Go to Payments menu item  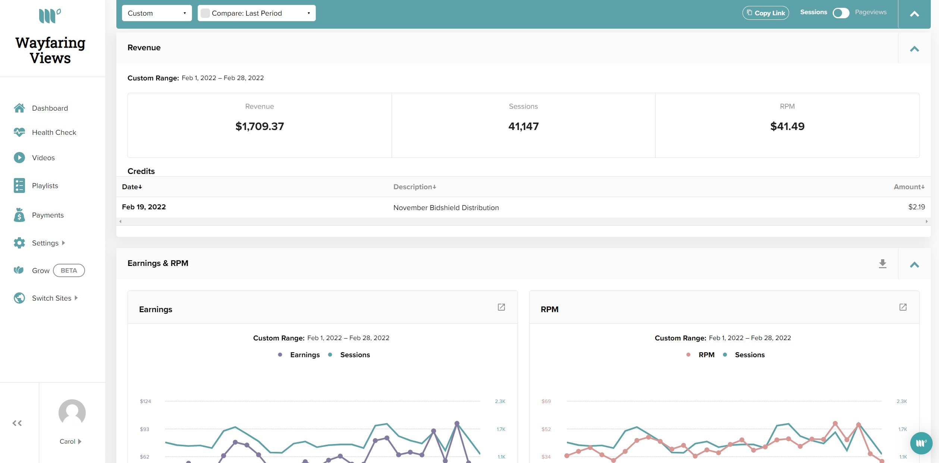(x=48, y=215)
